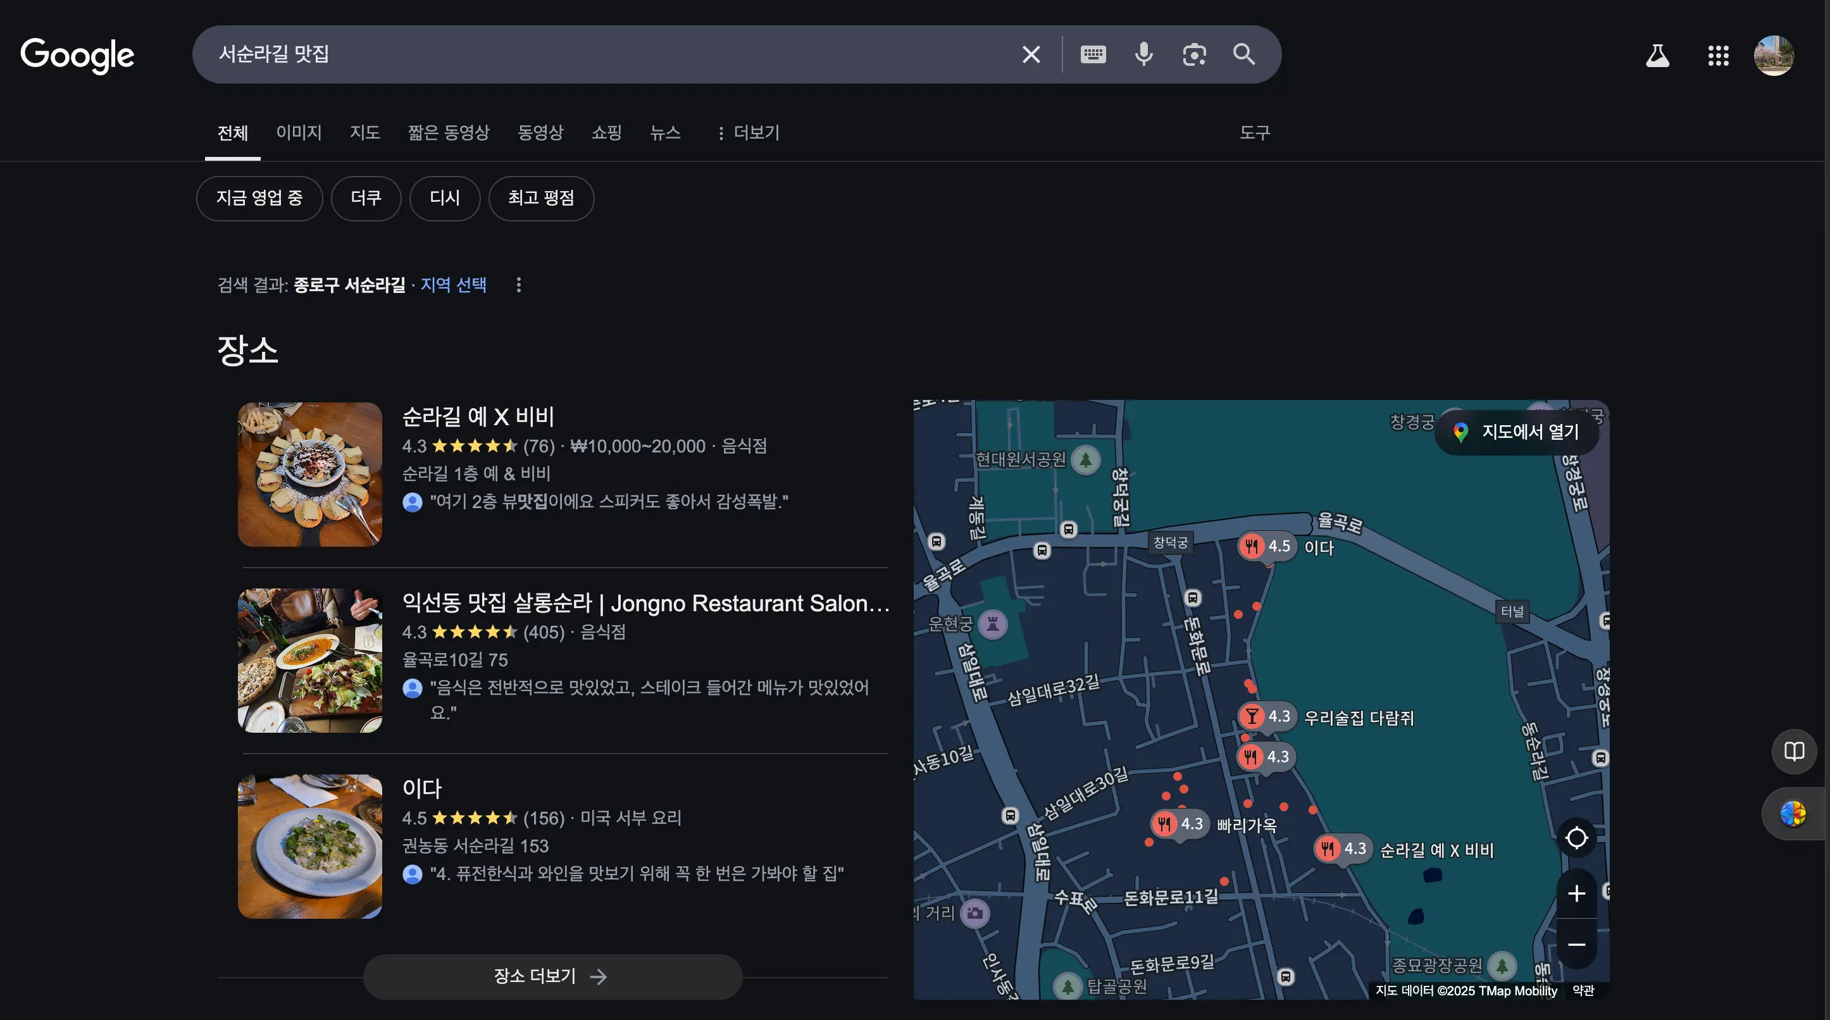Open the 순라길 예 X 비비 food photo
Screen dimensions: 1830x1020
tap(309, 475)
